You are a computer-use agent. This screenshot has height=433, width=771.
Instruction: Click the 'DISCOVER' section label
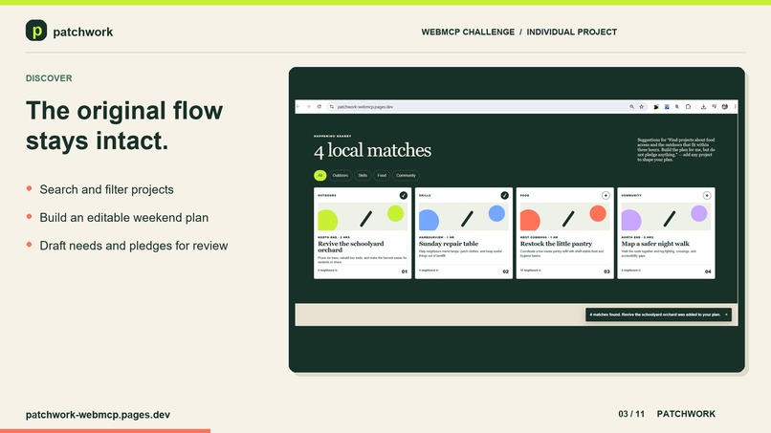(49, 78)
